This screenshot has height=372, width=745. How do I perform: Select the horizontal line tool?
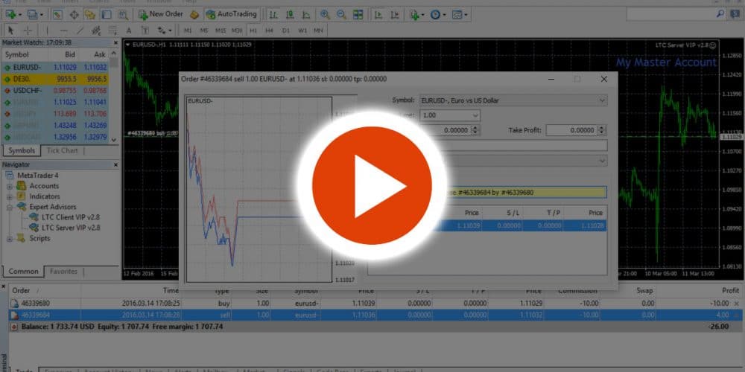coord(63,31)
